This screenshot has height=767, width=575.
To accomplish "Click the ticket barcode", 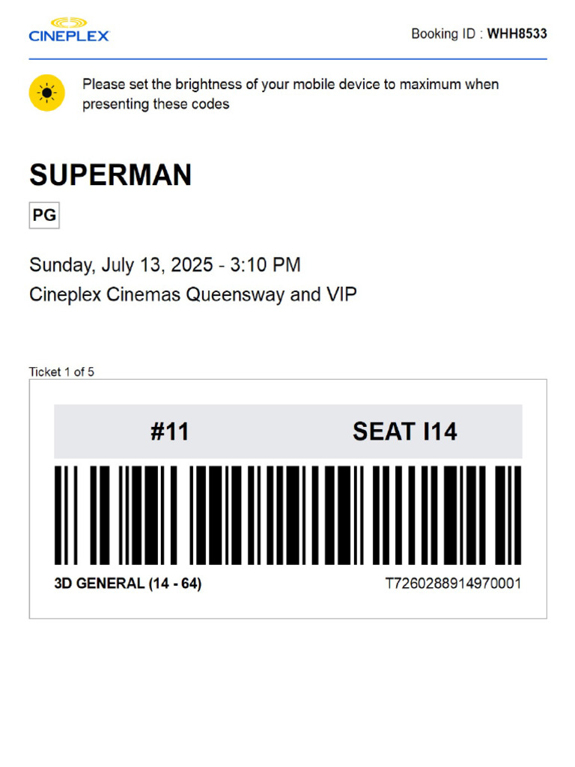I will point(287,515).
